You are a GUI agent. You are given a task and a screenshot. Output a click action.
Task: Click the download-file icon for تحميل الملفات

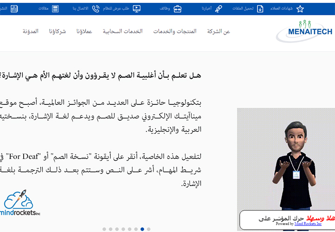pos(260,9)
